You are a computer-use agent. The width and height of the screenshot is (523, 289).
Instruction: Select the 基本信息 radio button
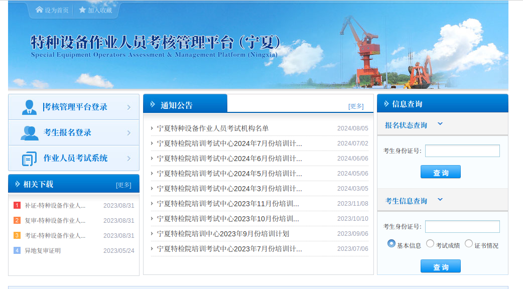[x=391, y=244]
